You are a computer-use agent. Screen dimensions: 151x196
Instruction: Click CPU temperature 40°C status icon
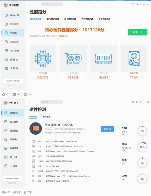coord(4,95)
